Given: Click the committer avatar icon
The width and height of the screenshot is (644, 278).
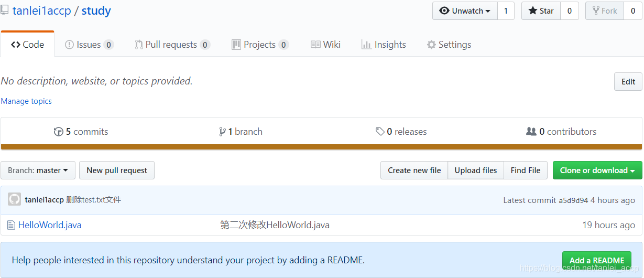Looking at the screenshot, I should point(15,199).
